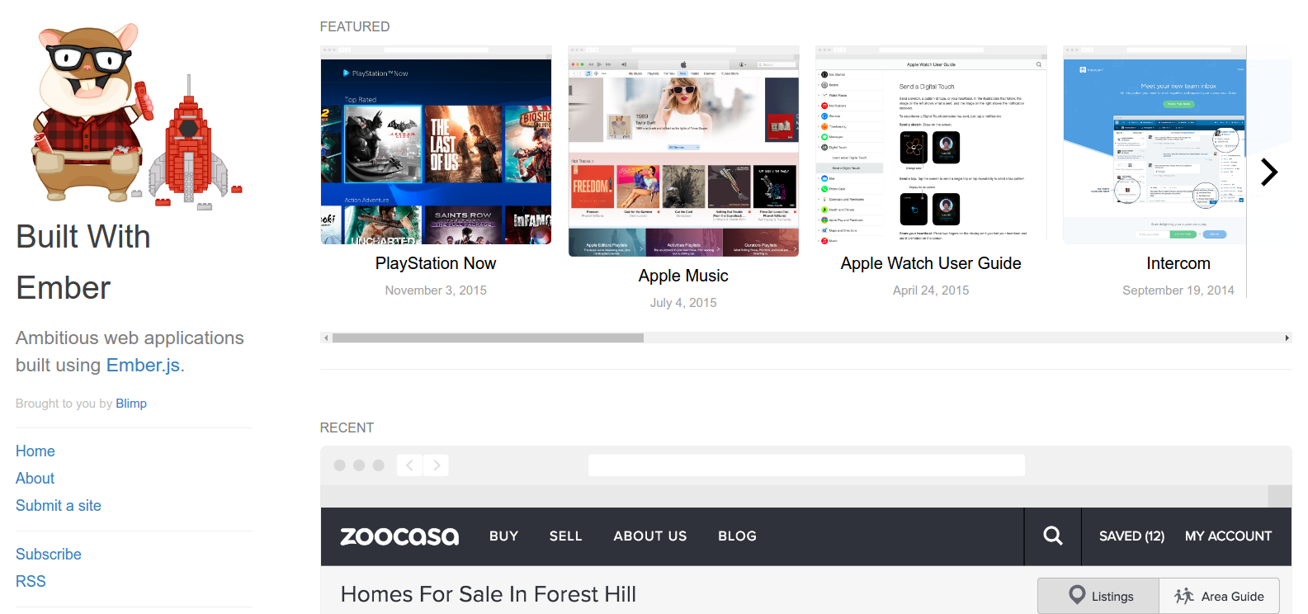Image resolution: width=1308 pixels, height=614 pixels.
Task: Click ABOUT US in the Zoocasa navigation
Action: point(650,536)
